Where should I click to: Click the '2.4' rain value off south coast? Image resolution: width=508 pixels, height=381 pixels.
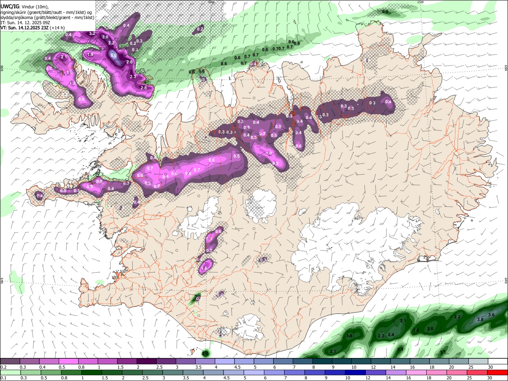(391, 335)
